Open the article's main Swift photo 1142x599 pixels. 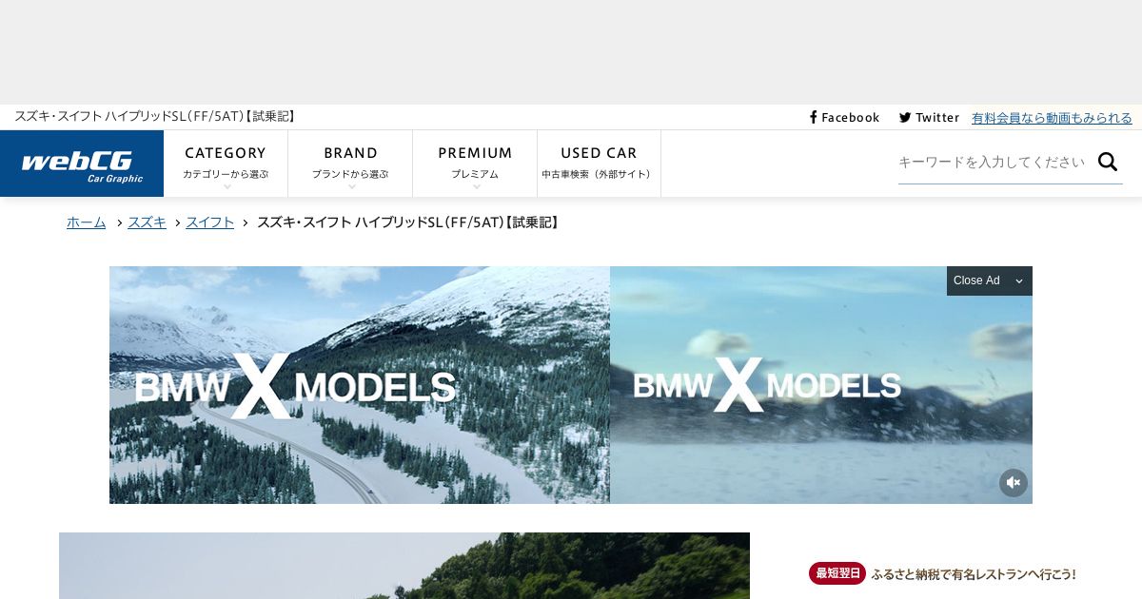coord(404,566)
